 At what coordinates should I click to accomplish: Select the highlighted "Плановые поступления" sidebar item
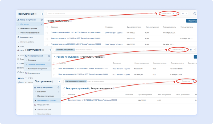point(36,65)
